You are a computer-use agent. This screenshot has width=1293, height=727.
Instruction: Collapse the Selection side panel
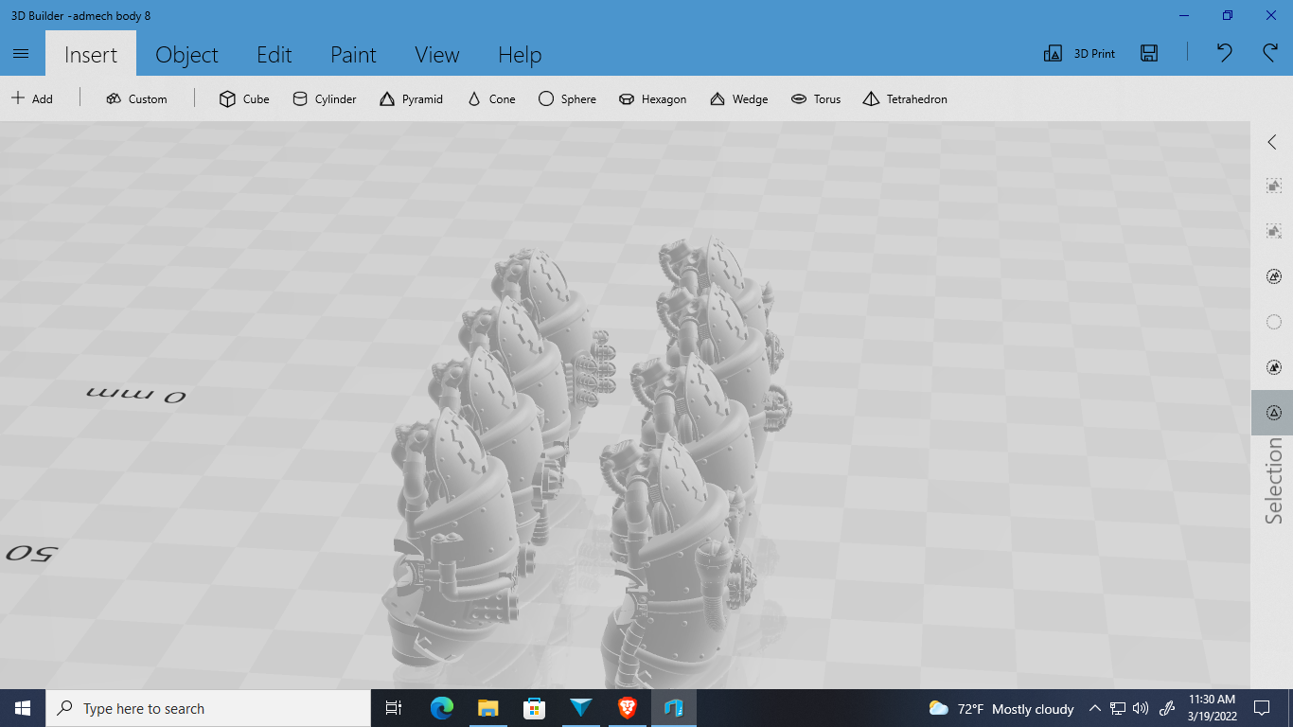(x=1271, y=142)
